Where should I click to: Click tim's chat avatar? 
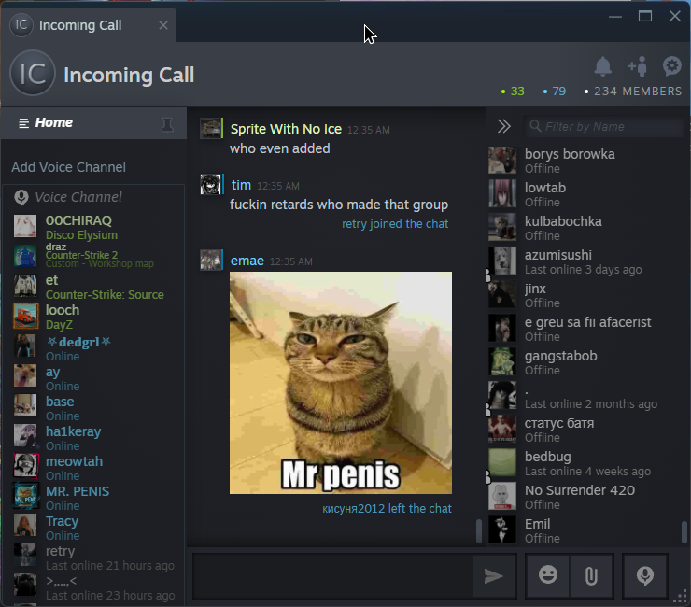pos(211,184)
